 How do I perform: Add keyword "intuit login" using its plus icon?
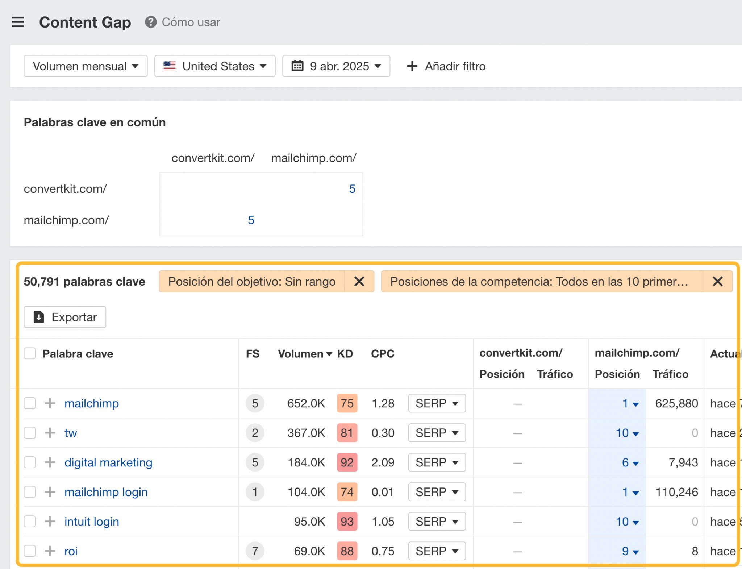pos(50,521)
